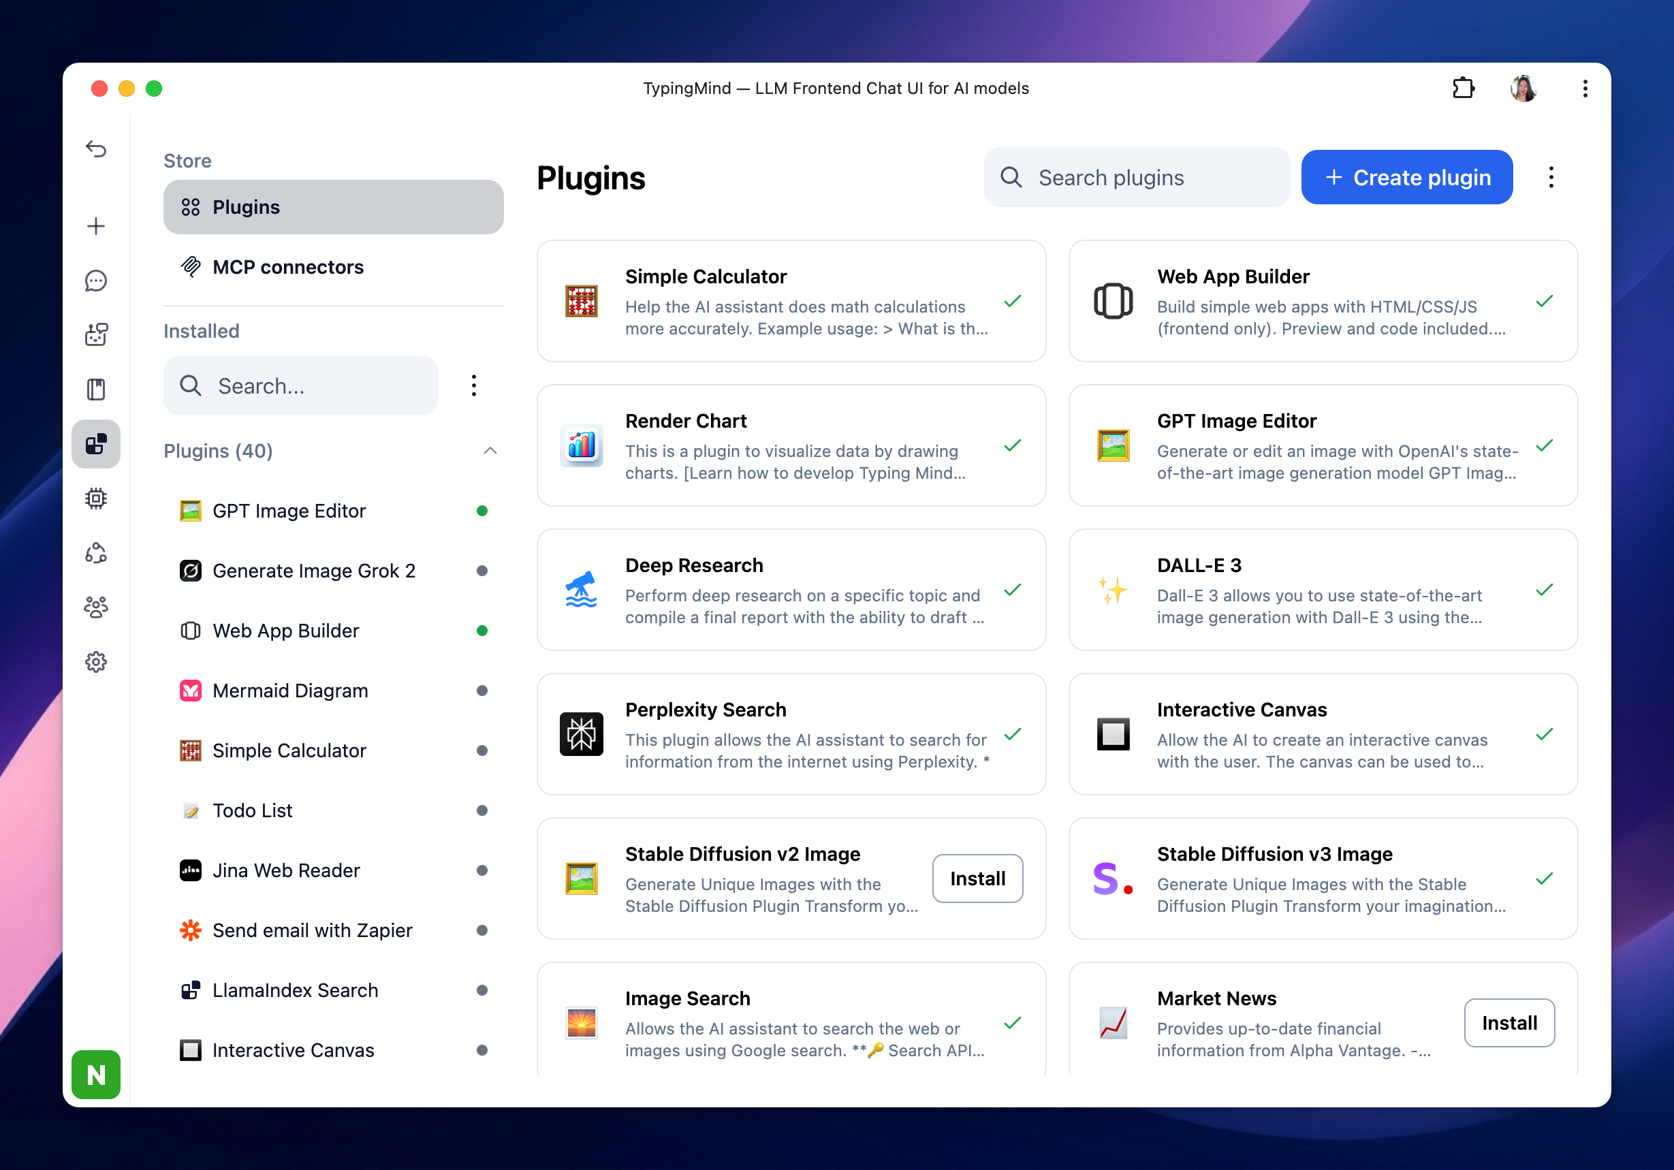The image size is (1674, 1170).
Task: Click installed checkmark on Deep Research card
Action: coord(1012,590)
